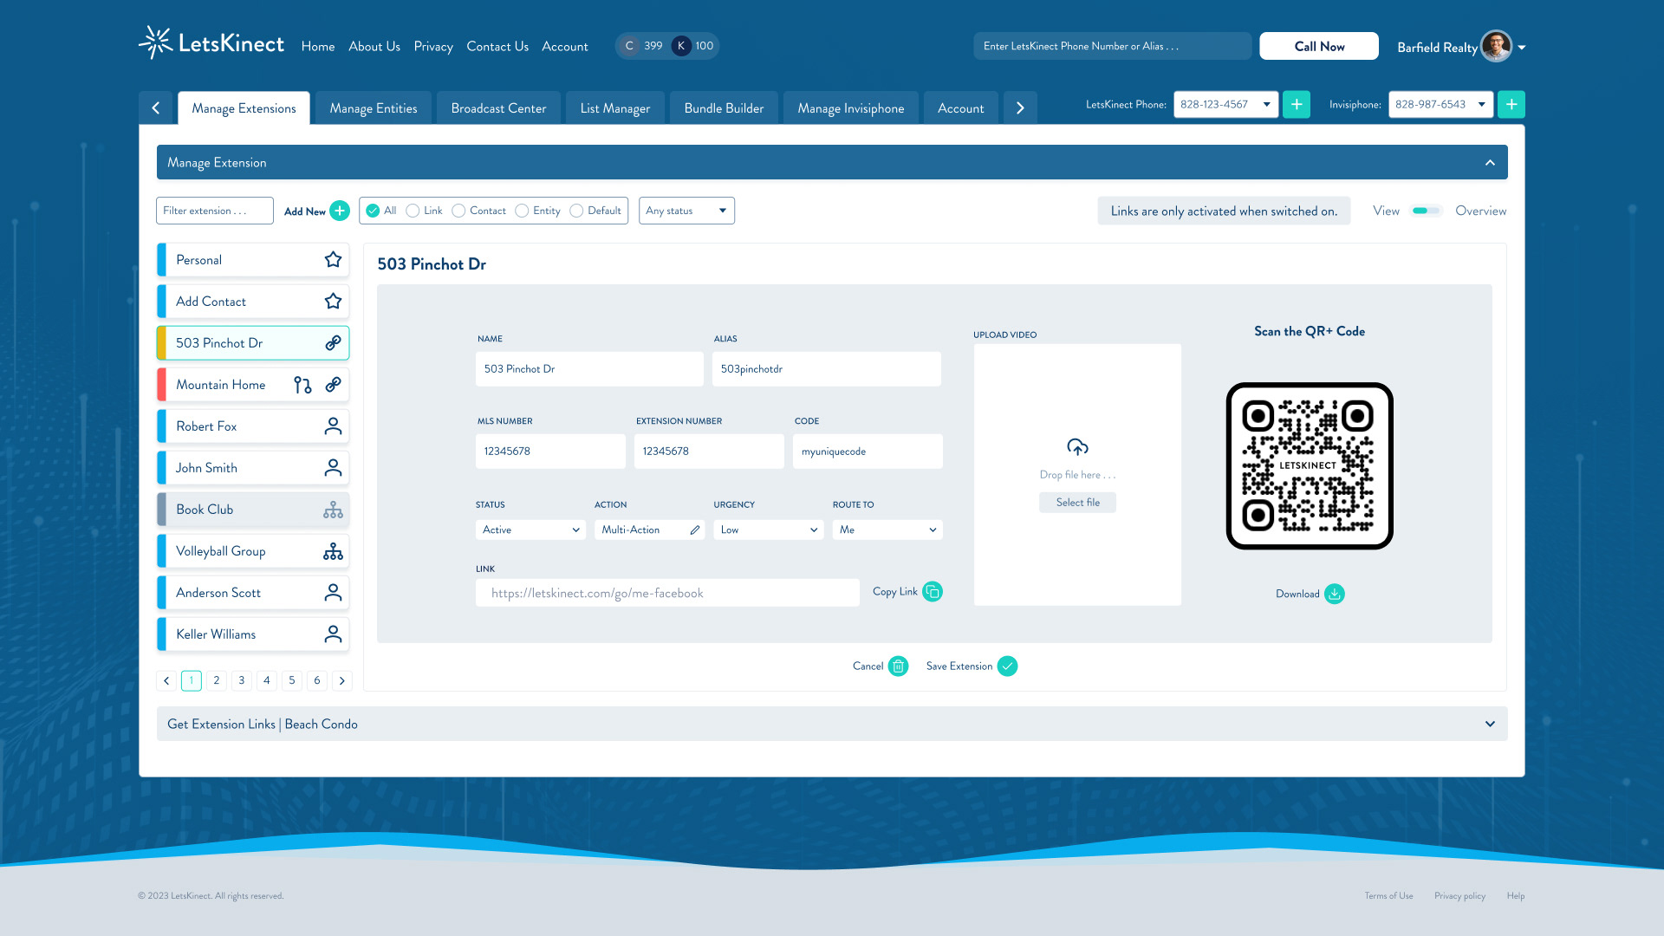The width and height of the screenshot is (1664, 936).
Task: Select the Link radio filter
Action: coord(413,211)
